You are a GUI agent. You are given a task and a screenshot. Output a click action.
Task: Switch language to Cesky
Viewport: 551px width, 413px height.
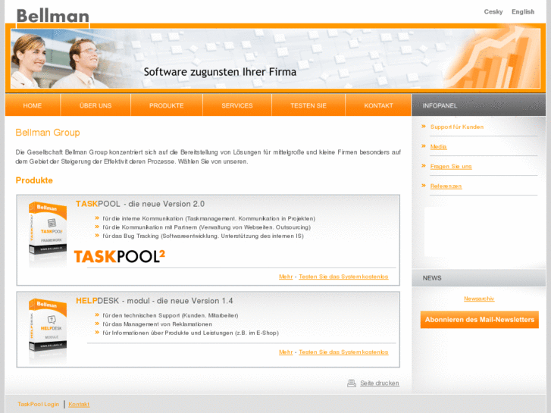493,11
